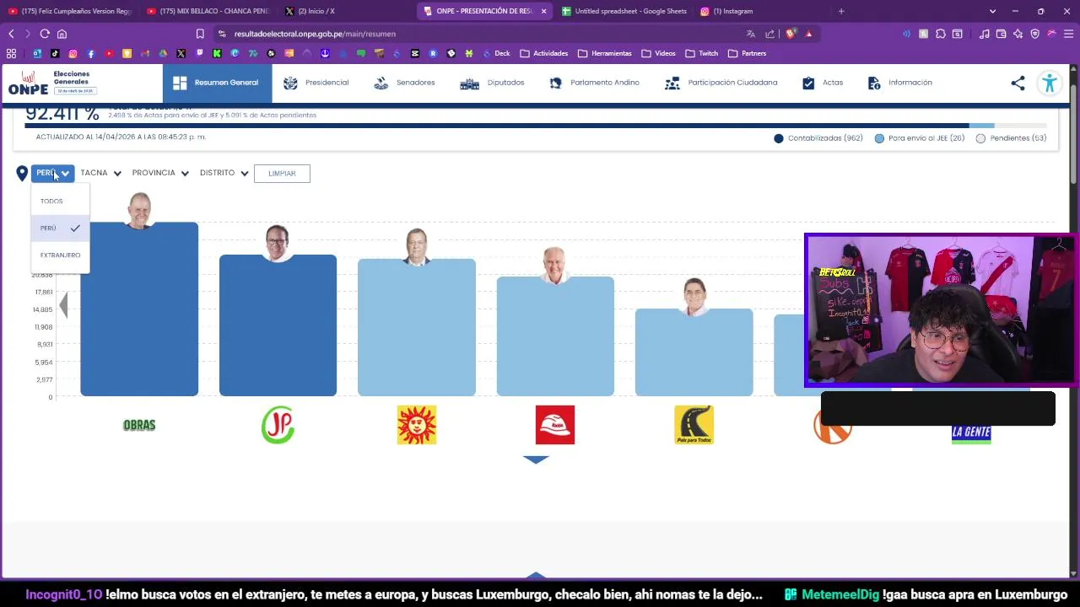Open the Información section
The height and width of the screenshot is (607, 1080).
click(899, 83)
